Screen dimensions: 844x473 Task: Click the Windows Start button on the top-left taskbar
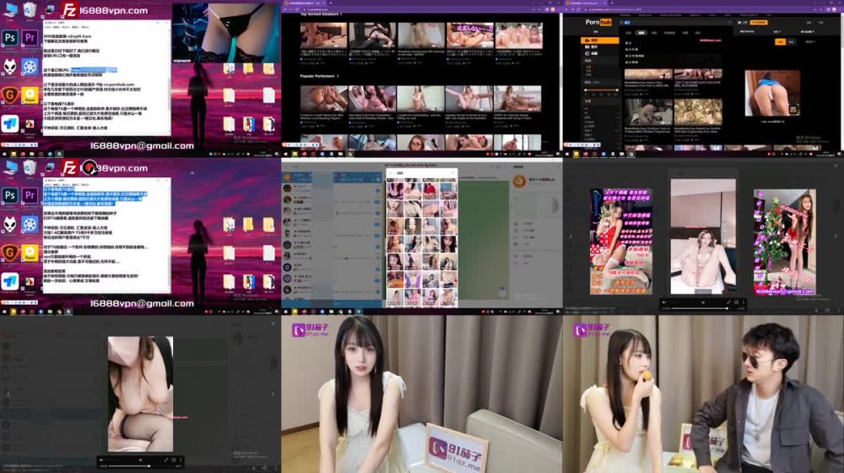3,154
